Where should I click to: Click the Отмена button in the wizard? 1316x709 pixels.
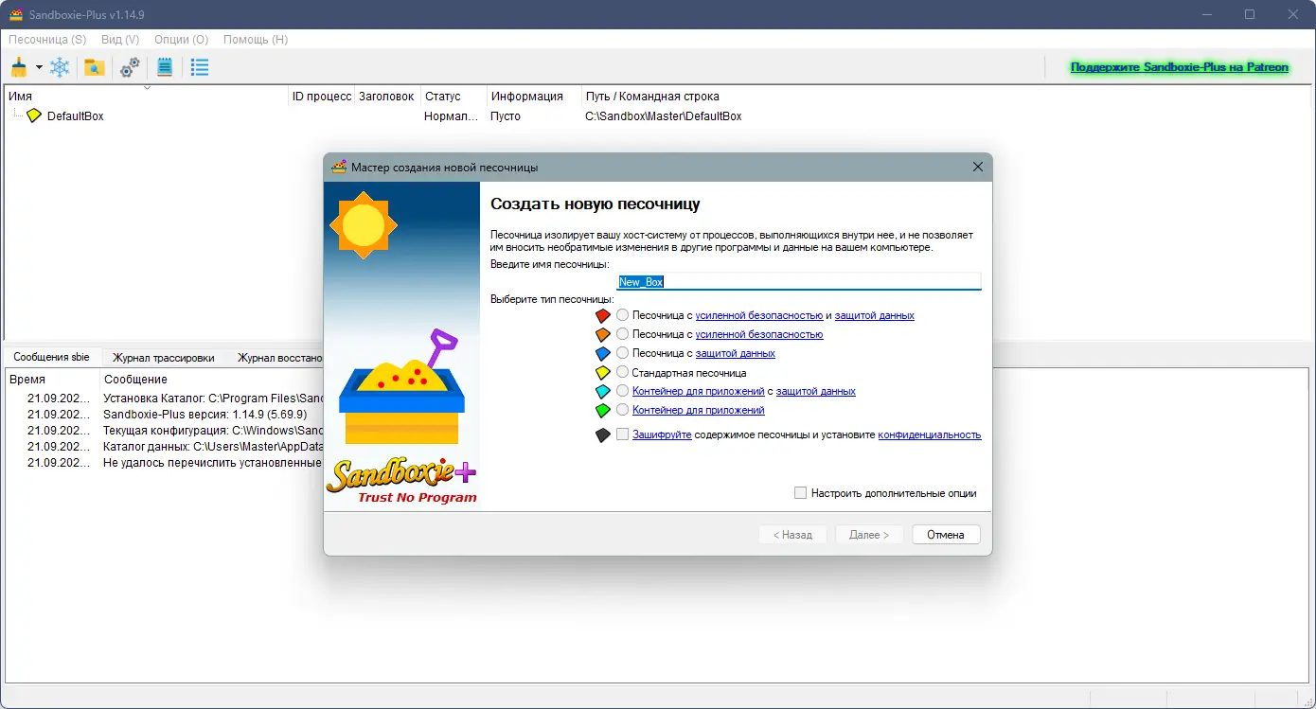point(946,535)
